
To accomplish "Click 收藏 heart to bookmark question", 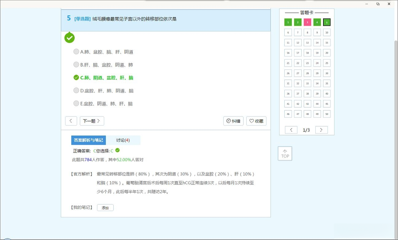I will pyautogui.click(x=256, y=121).
